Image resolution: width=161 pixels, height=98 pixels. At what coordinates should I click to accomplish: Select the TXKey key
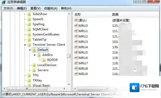click(x=37, y=80)
